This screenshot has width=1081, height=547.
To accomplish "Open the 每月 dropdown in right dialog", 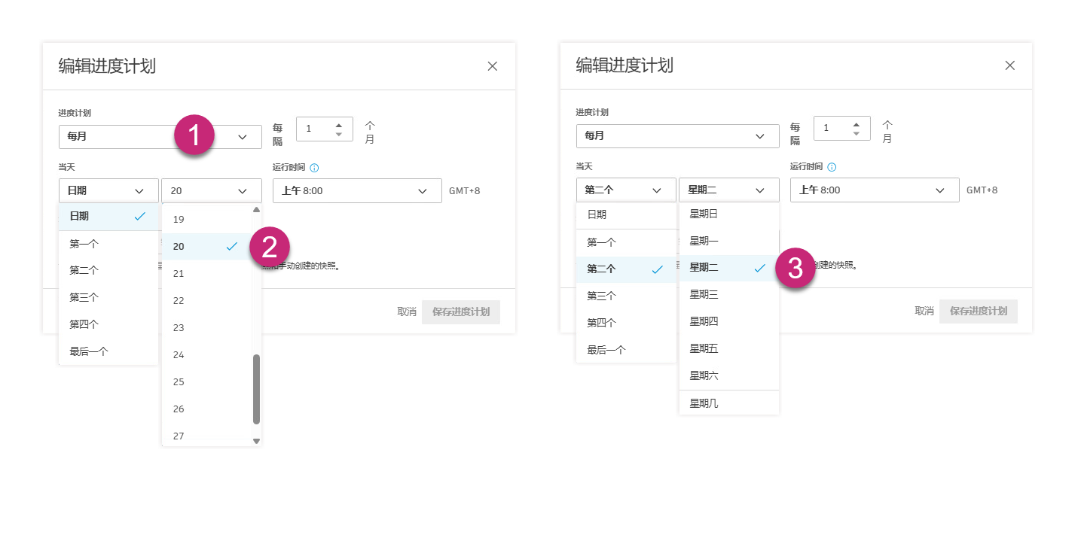I will click(676, 136).
